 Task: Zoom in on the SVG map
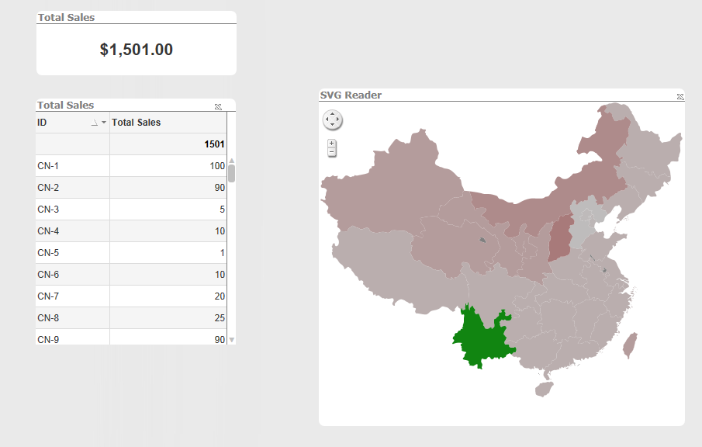coord(332,143)
